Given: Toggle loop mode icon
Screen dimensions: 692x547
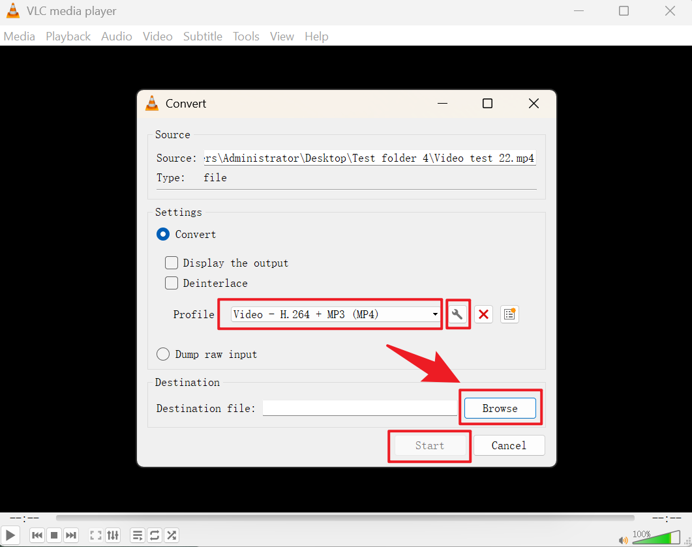Looking at the screenshot, I should [x=155, y=535].
